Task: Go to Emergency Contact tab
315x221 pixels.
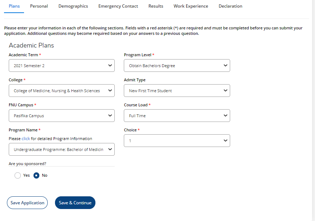Action: (118, 6)
